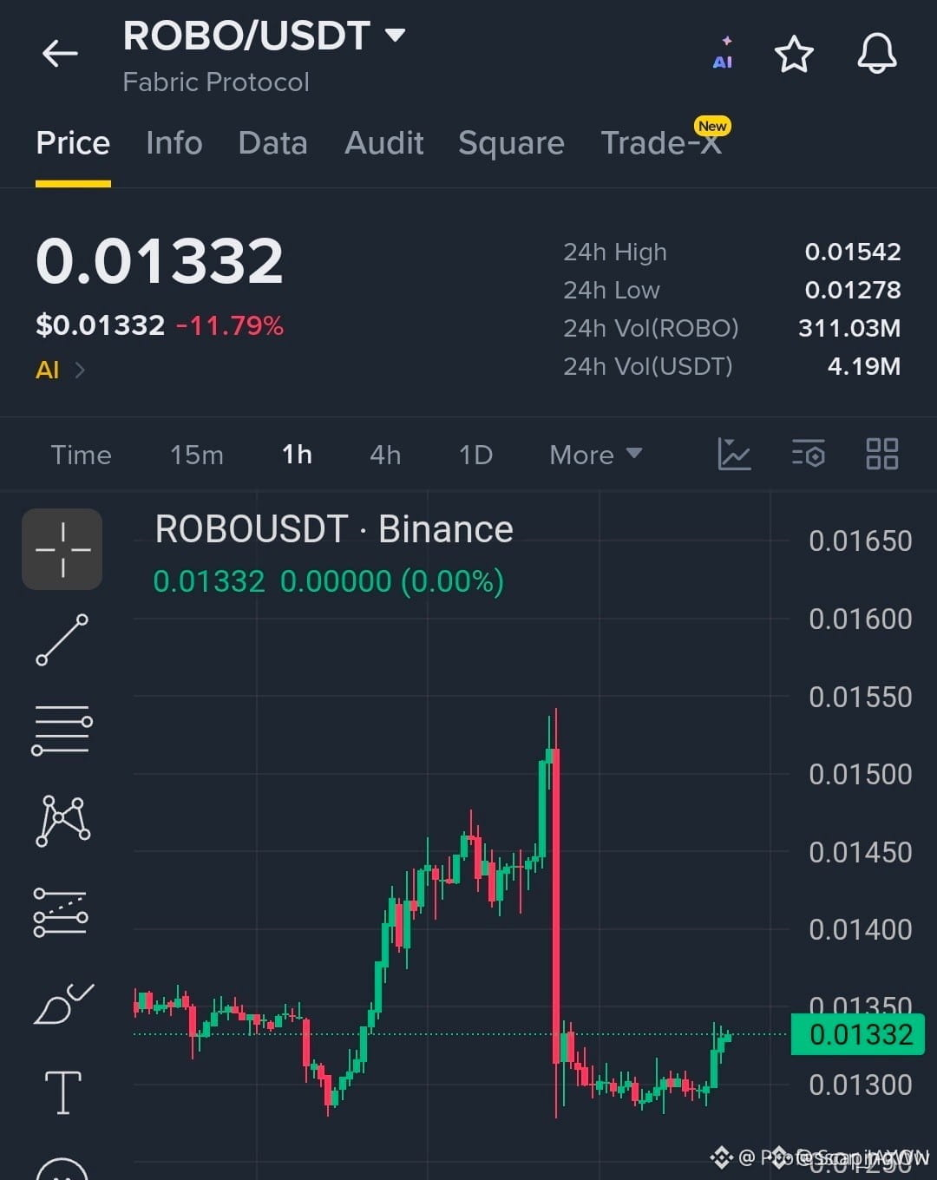The width and height of the screenshot is (937, 1180).
Task: Click the 24h High value 0.01542
Action: click(853, 252)
